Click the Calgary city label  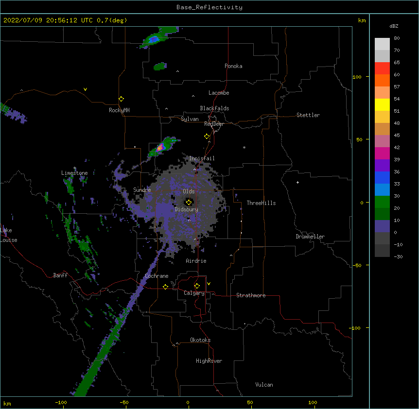pyautogui.click(x=194, y=293)
